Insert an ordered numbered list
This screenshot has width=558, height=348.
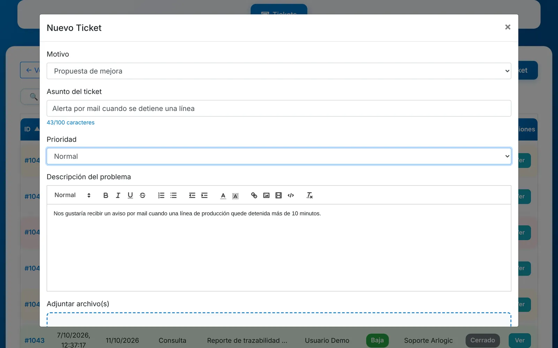click(161, 195)
